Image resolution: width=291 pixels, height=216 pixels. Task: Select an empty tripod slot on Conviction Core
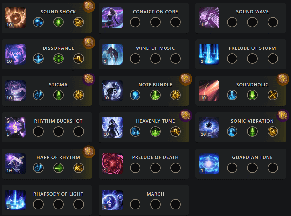(135, 22)
